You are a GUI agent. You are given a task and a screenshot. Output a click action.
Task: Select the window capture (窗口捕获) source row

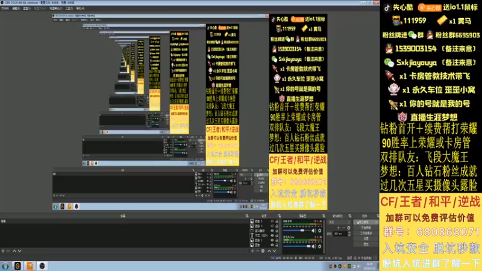point(264,231)
